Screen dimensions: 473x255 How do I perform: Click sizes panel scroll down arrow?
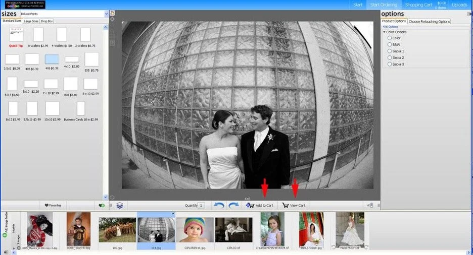point(105,197)
